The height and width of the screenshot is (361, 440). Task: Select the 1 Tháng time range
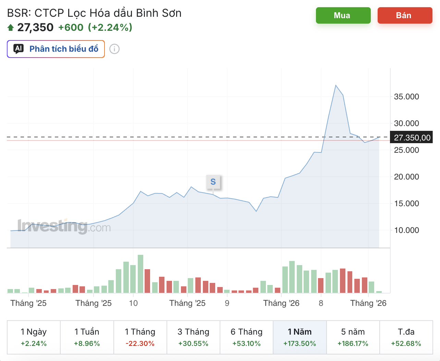(140, 337)
